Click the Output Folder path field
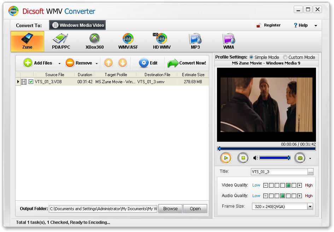The height and width of the screenshot is (232, 334). (103, 209)
